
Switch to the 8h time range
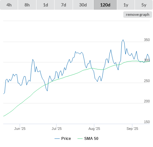point(27,5)
